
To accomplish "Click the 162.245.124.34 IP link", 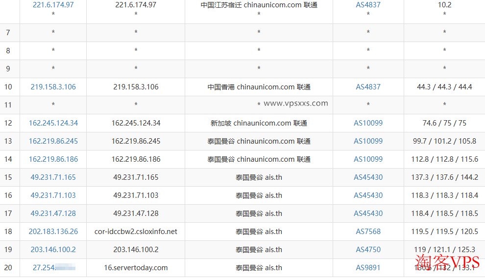I will [x=53, y=123].
